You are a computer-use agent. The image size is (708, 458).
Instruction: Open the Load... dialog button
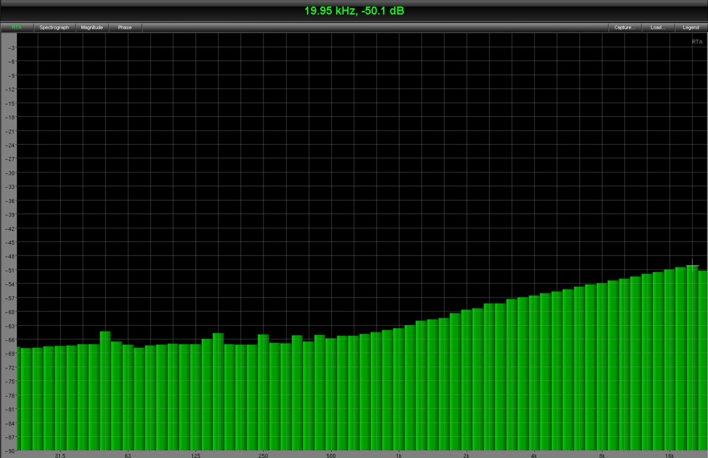(x=657, y=27)
